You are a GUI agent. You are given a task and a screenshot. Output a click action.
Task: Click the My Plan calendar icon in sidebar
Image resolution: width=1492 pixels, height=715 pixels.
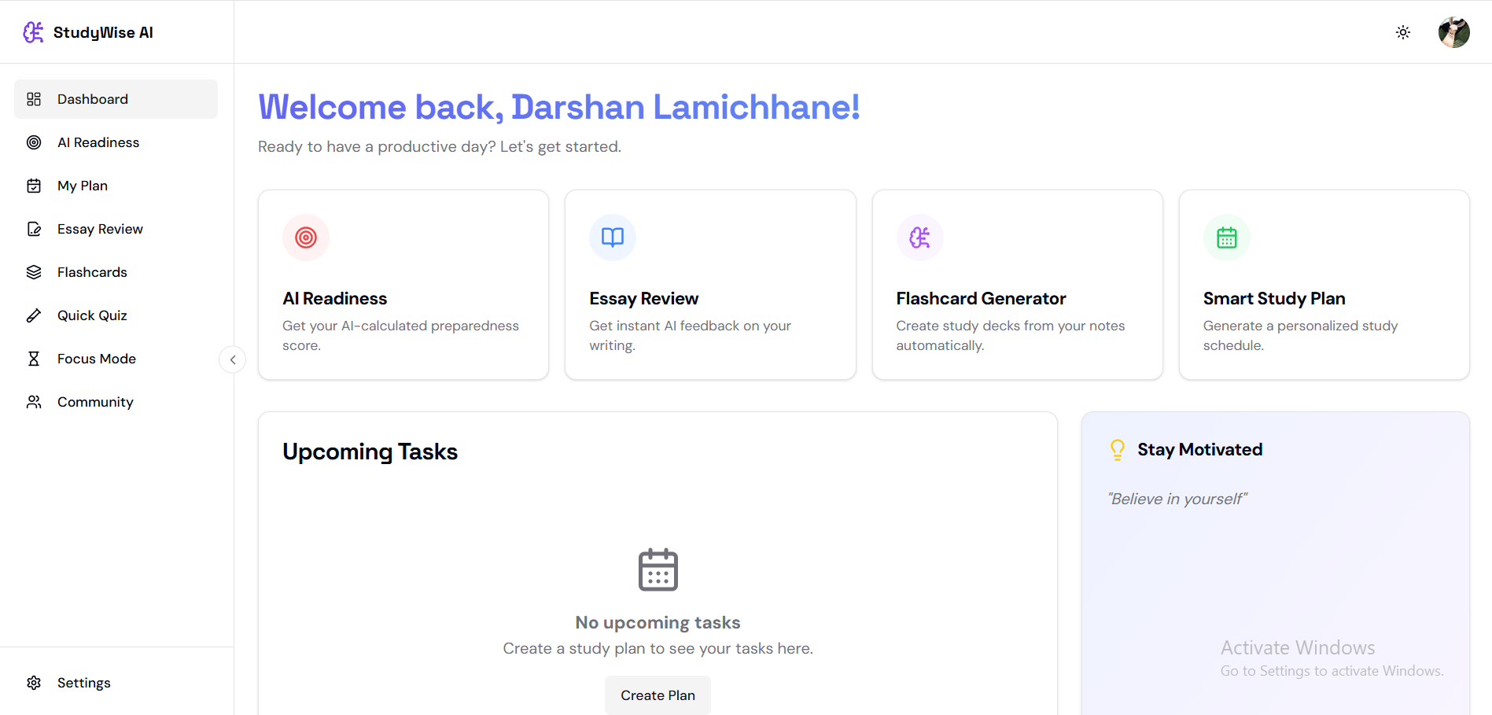point(34,186)
